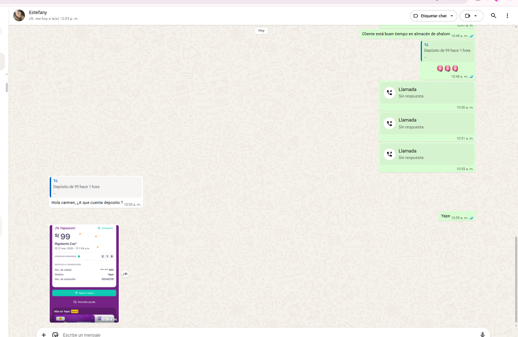
Task: Click the 'Hoy' date label
Action: (261, 31)
